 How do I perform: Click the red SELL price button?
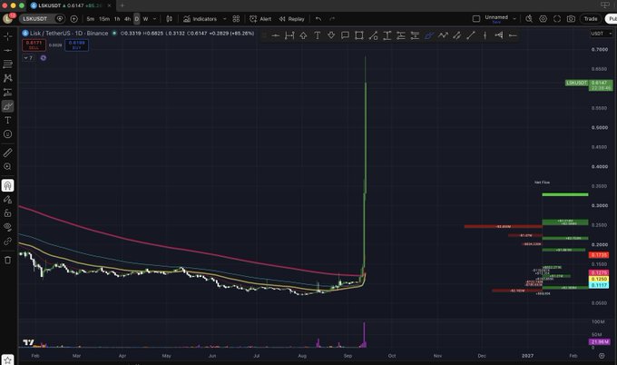coord(34,44)
